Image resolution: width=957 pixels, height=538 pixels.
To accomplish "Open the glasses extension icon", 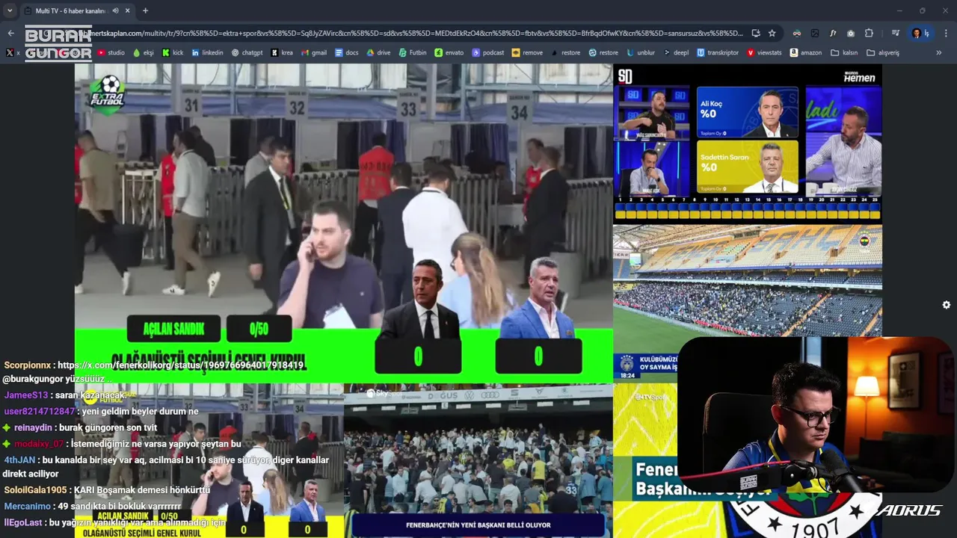I will click(x=797, y=33).
